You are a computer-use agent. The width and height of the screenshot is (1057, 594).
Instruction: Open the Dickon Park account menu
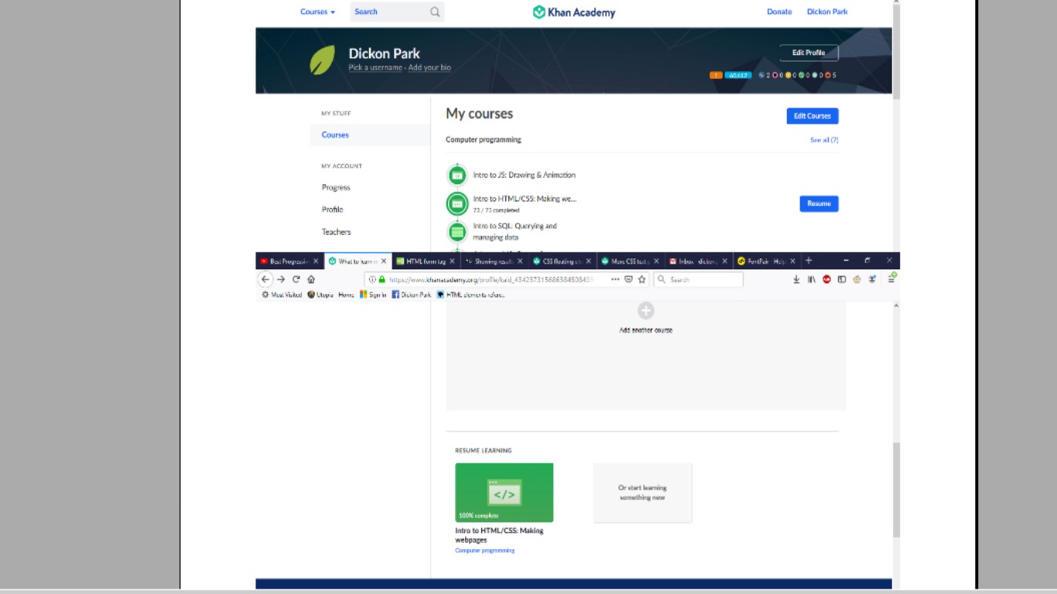(x=827, y=12)
